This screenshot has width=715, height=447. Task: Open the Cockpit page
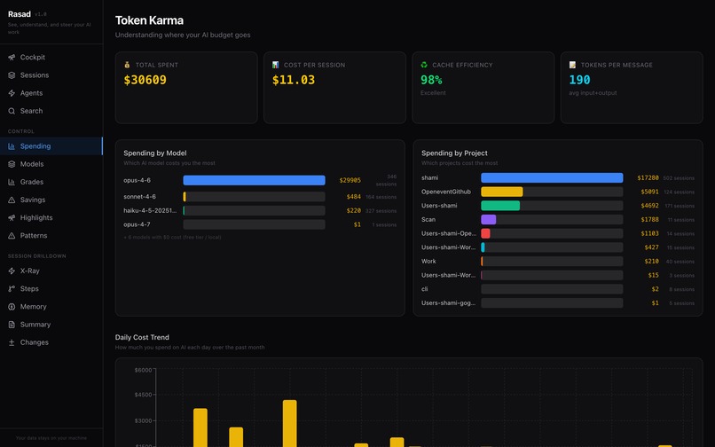[x=51, y=58]
